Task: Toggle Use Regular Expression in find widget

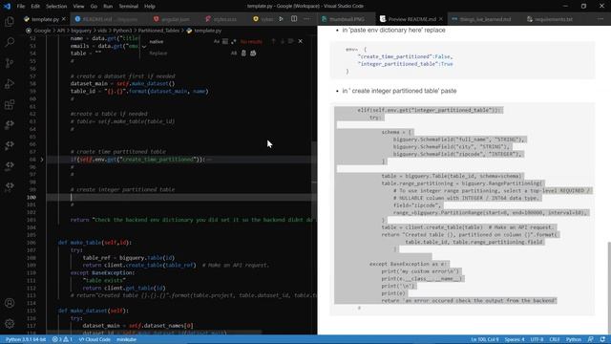Action: [233, 41]
